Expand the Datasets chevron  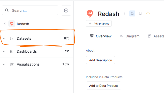pyautogui.click(x=4, y=38)
